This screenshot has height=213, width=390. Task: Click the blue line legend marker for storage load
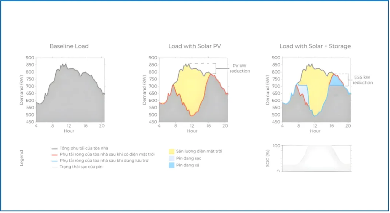(54, 161)
